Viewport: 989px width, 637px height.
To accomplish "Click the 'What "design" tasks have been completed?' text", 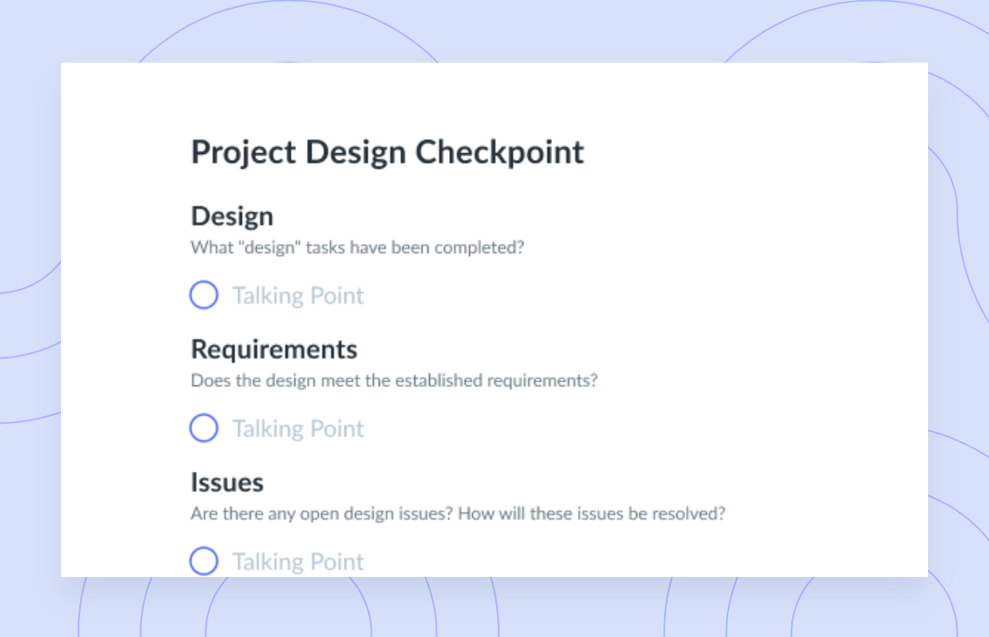I will tap(357, 247).
